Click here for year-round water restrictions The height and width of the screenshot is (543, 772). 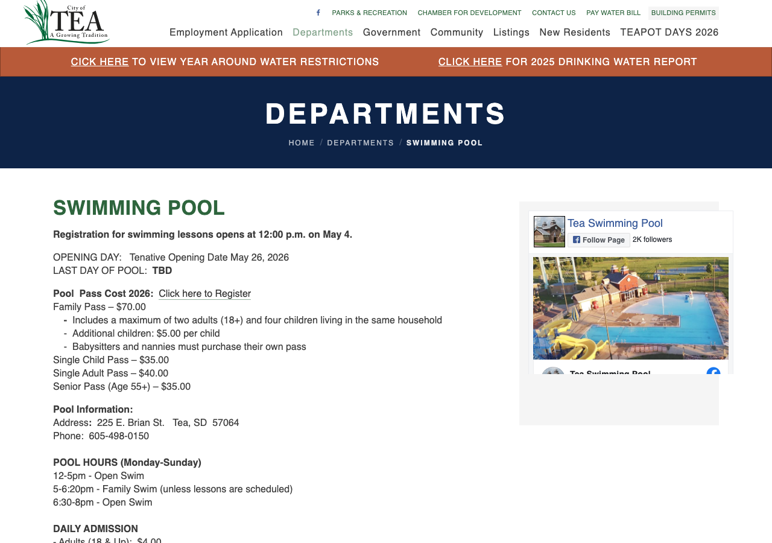(x=100, y=62)
